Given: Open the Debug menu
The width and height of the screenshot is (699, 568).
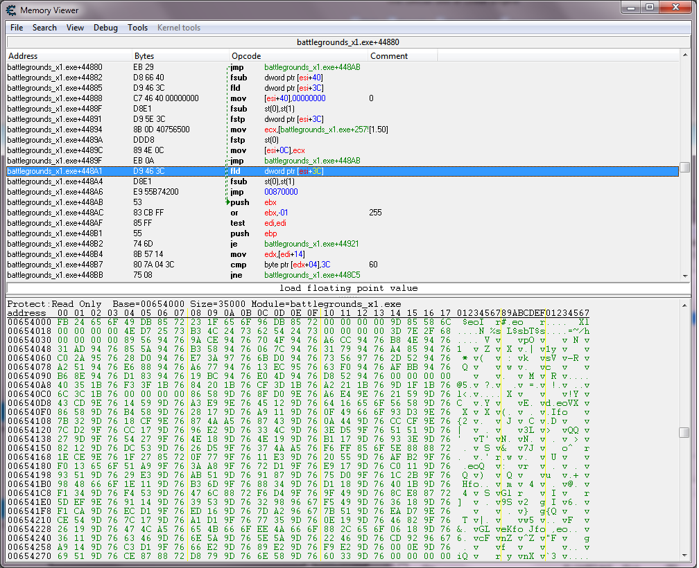Looking at the screenshot, I should point(105,28).
